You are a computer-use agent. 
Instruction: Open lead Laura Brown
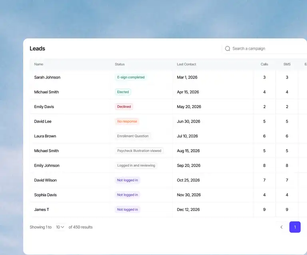click(x=45, y=136)
